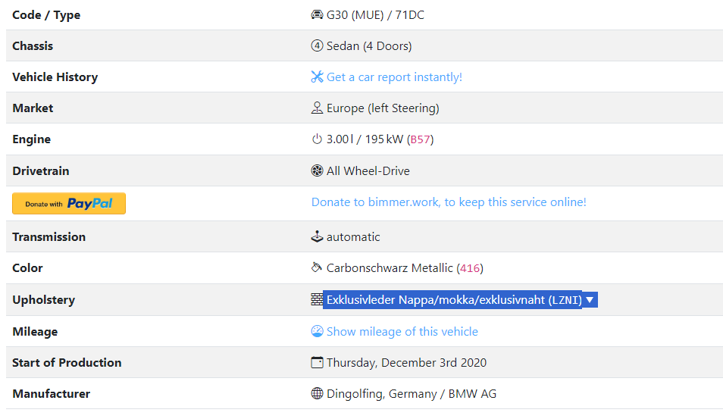Click the person icon beside Europe market

(x=317, y=108)
